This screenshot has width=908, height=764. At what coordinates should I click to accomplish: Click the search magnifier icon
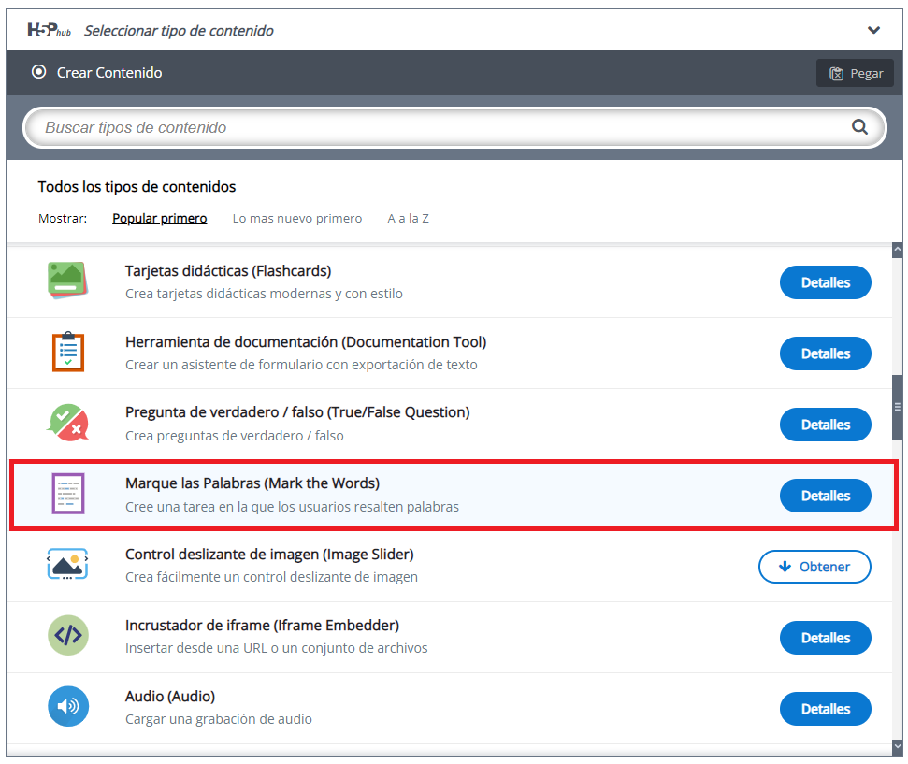859,128
